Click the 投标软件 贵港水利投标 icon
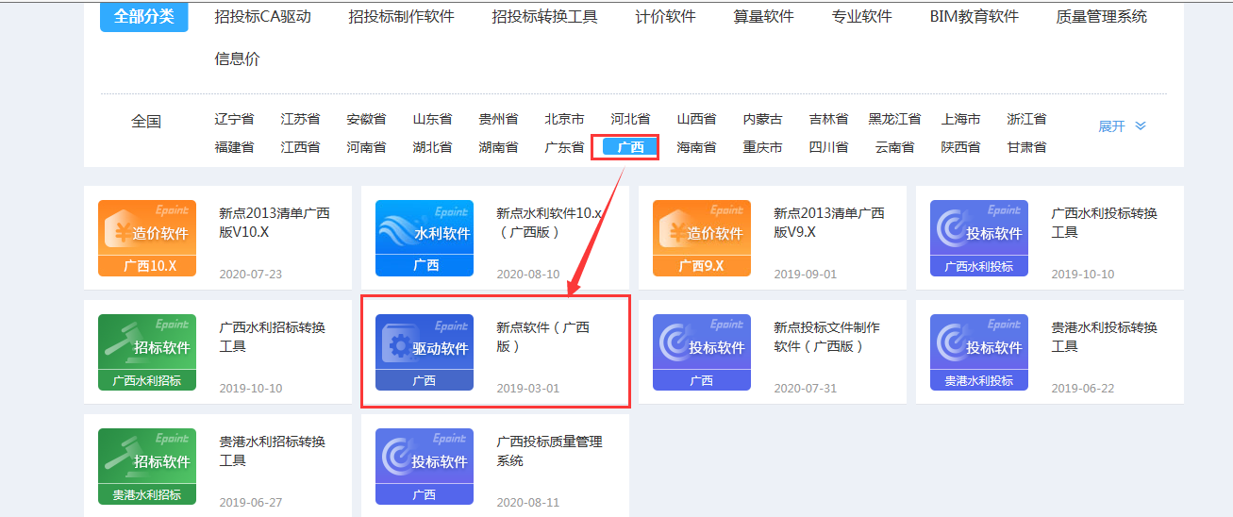1233x517 pixels. point(979,352)
